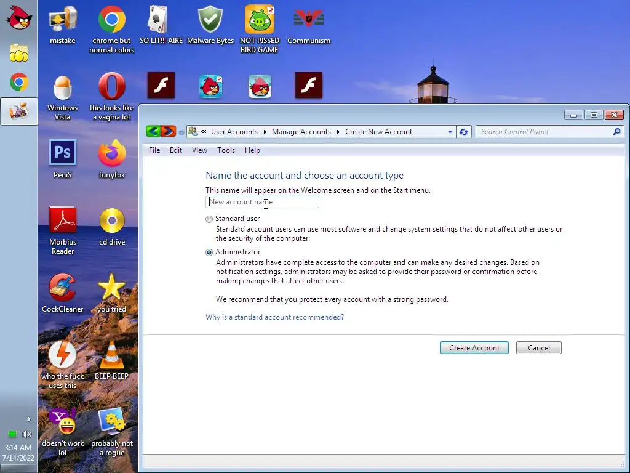Screen dimensions: 630x473
Task: Expand the Manage Accounts breadcrumb arrow
Action: click(338, 132)
